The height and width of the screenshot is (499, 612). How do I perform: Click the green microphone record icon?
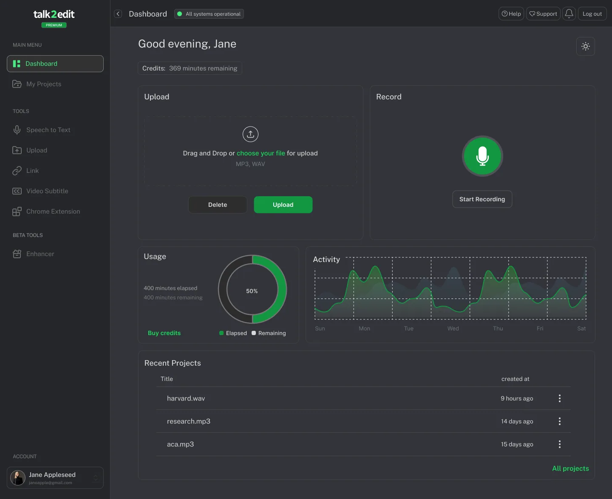482,156
